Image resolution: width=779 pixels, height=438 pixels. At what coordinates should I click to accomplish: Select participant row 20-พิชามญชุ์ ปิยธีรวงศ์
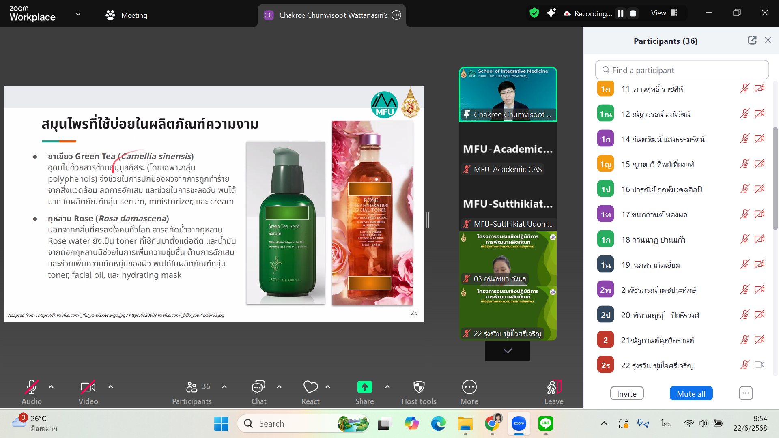click(x=682, y=315)
